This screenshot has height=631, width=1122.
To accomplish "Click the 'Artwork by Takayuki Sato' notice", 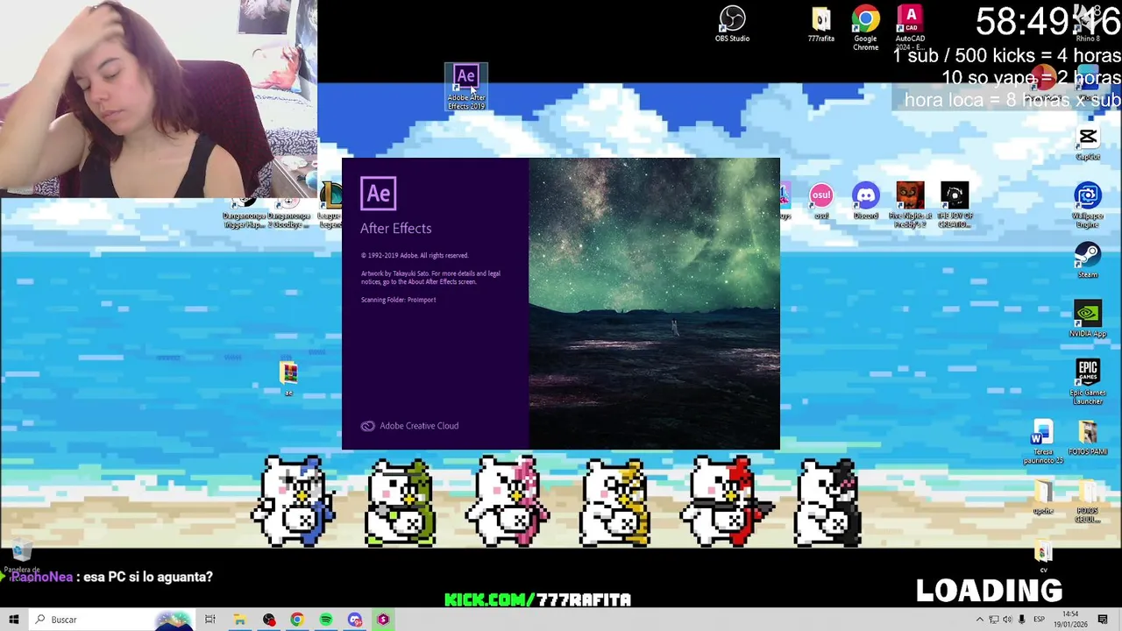I will [430, 278].
